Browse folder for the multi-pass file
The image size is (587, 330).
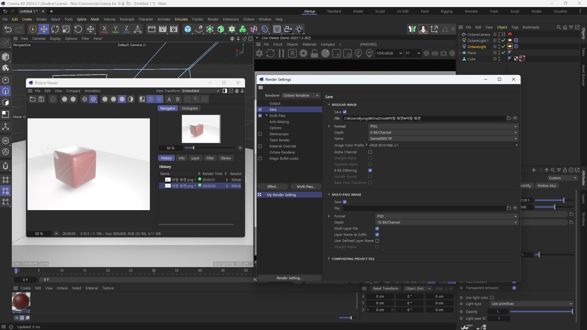point(509,208)
